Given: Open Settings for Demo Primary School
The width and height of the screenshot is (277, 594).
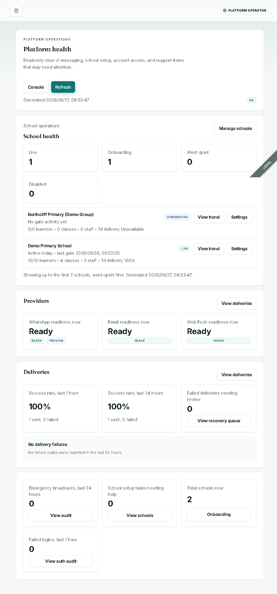Looking at the screenshot, I should pyautogui.click(x=239, y=249).
